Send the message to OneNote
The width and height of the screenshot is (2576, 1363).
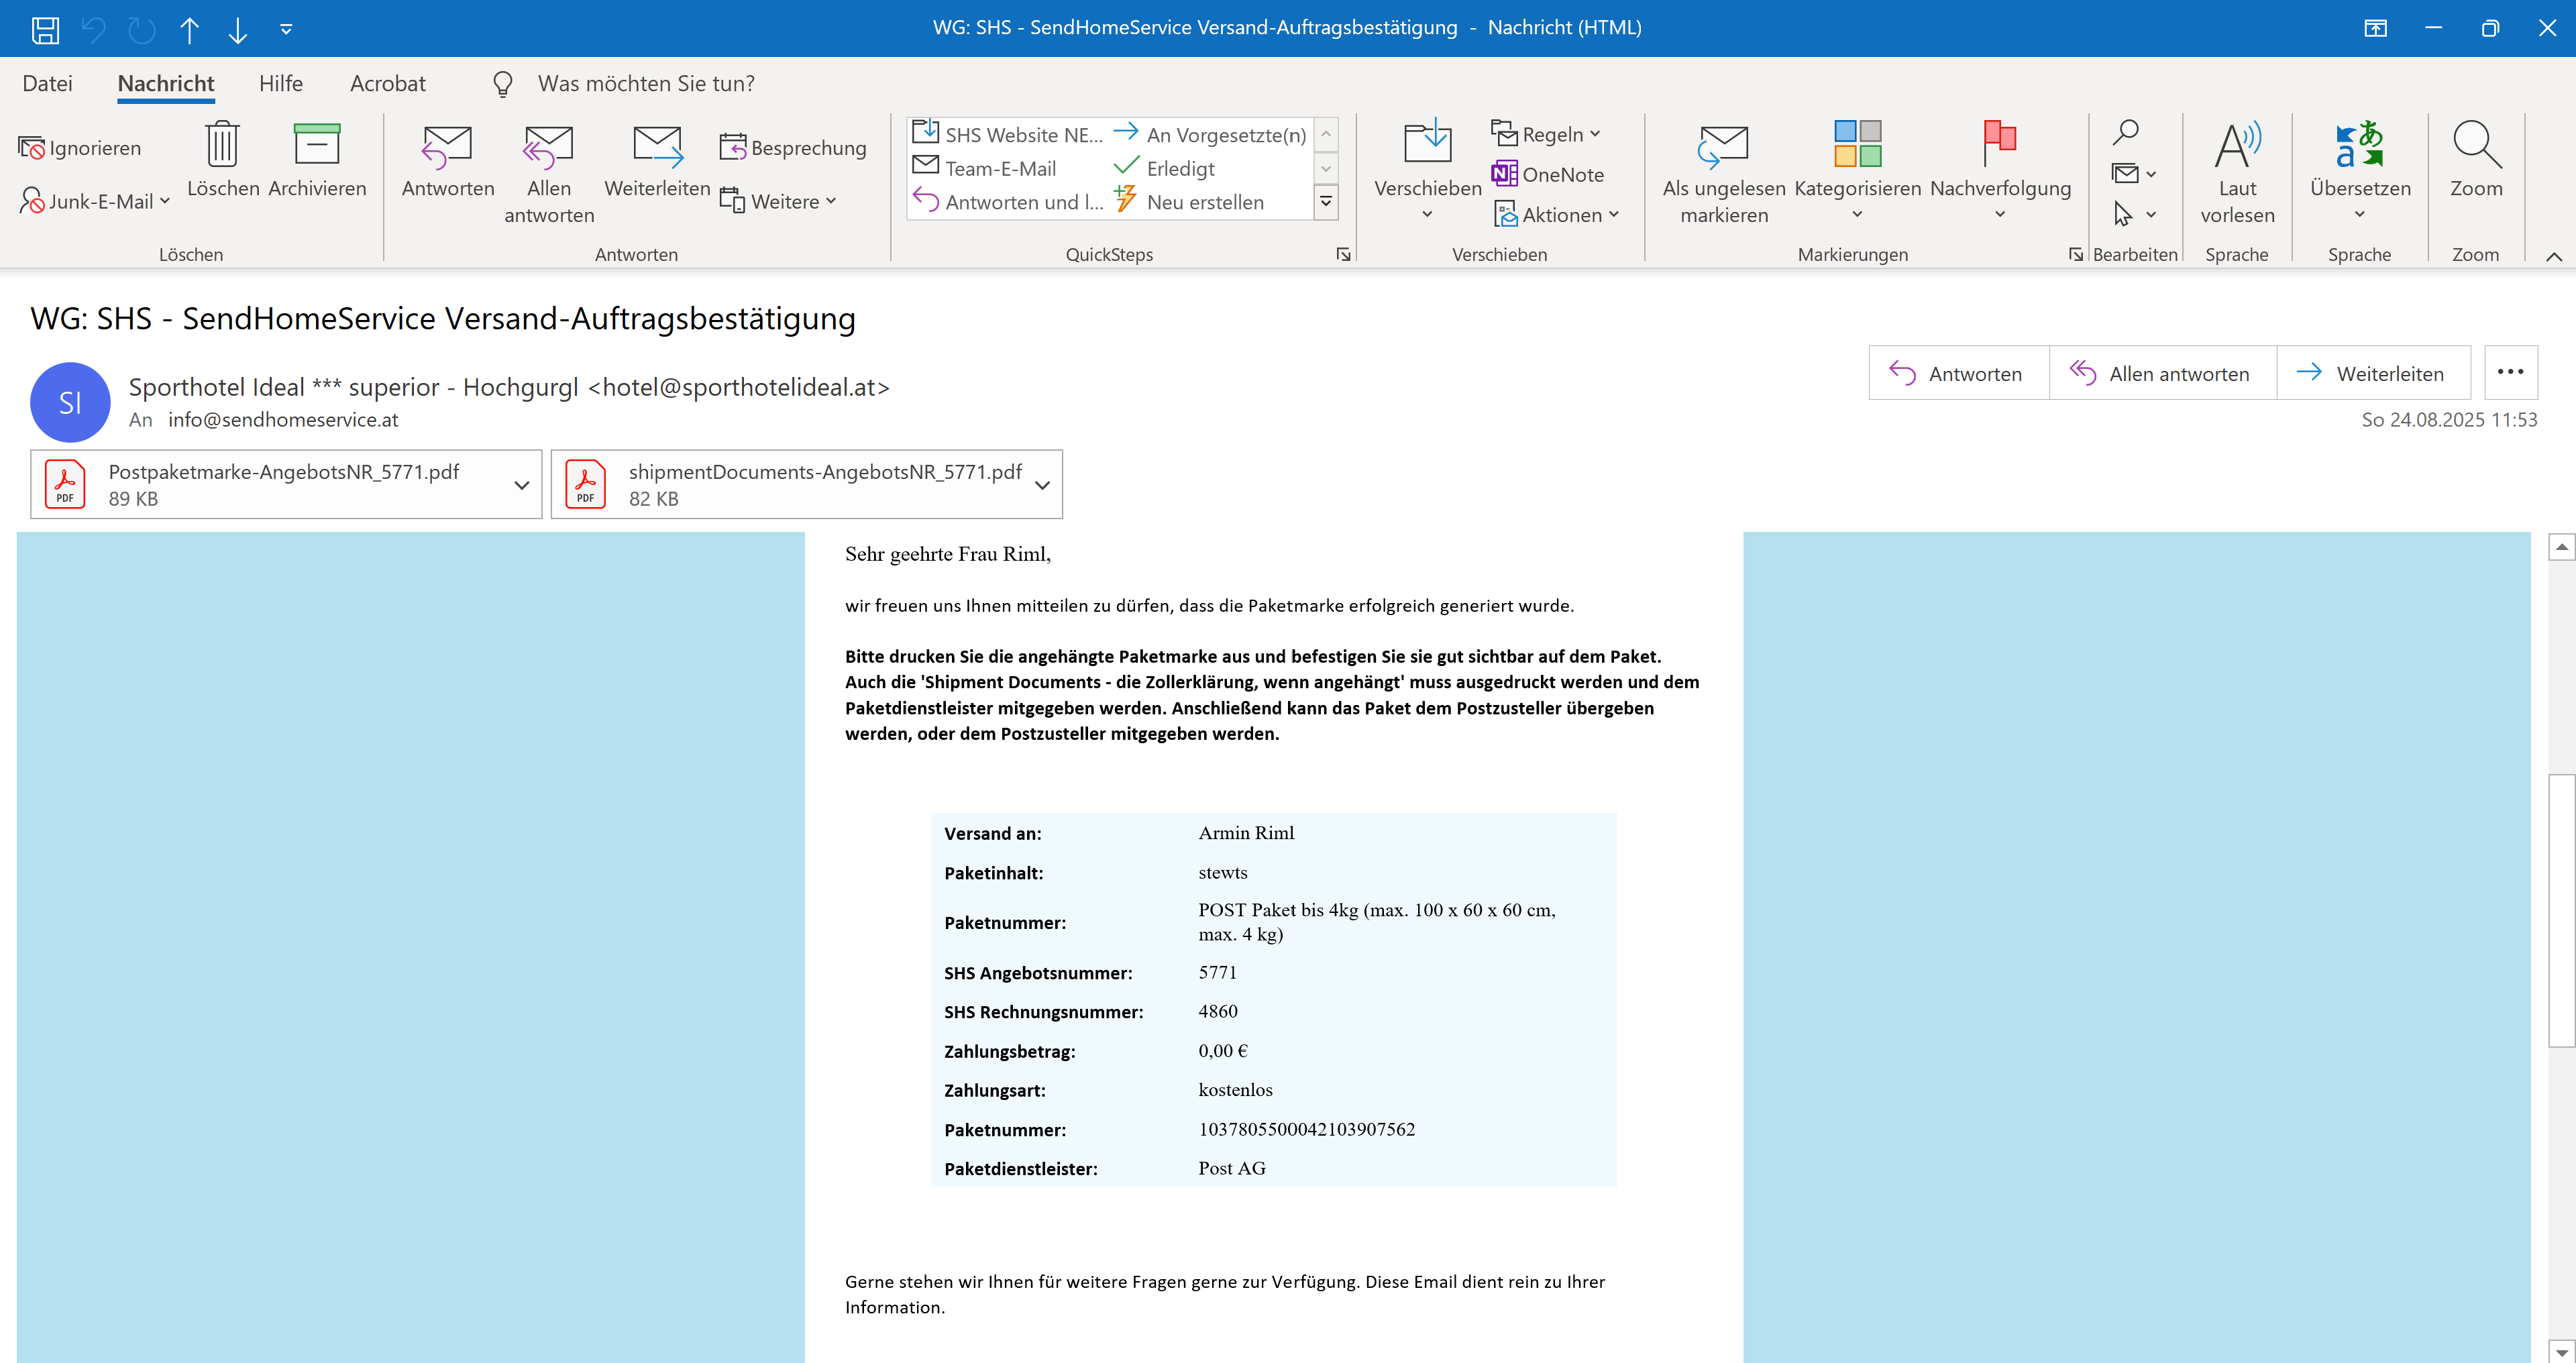point(1548,174)
